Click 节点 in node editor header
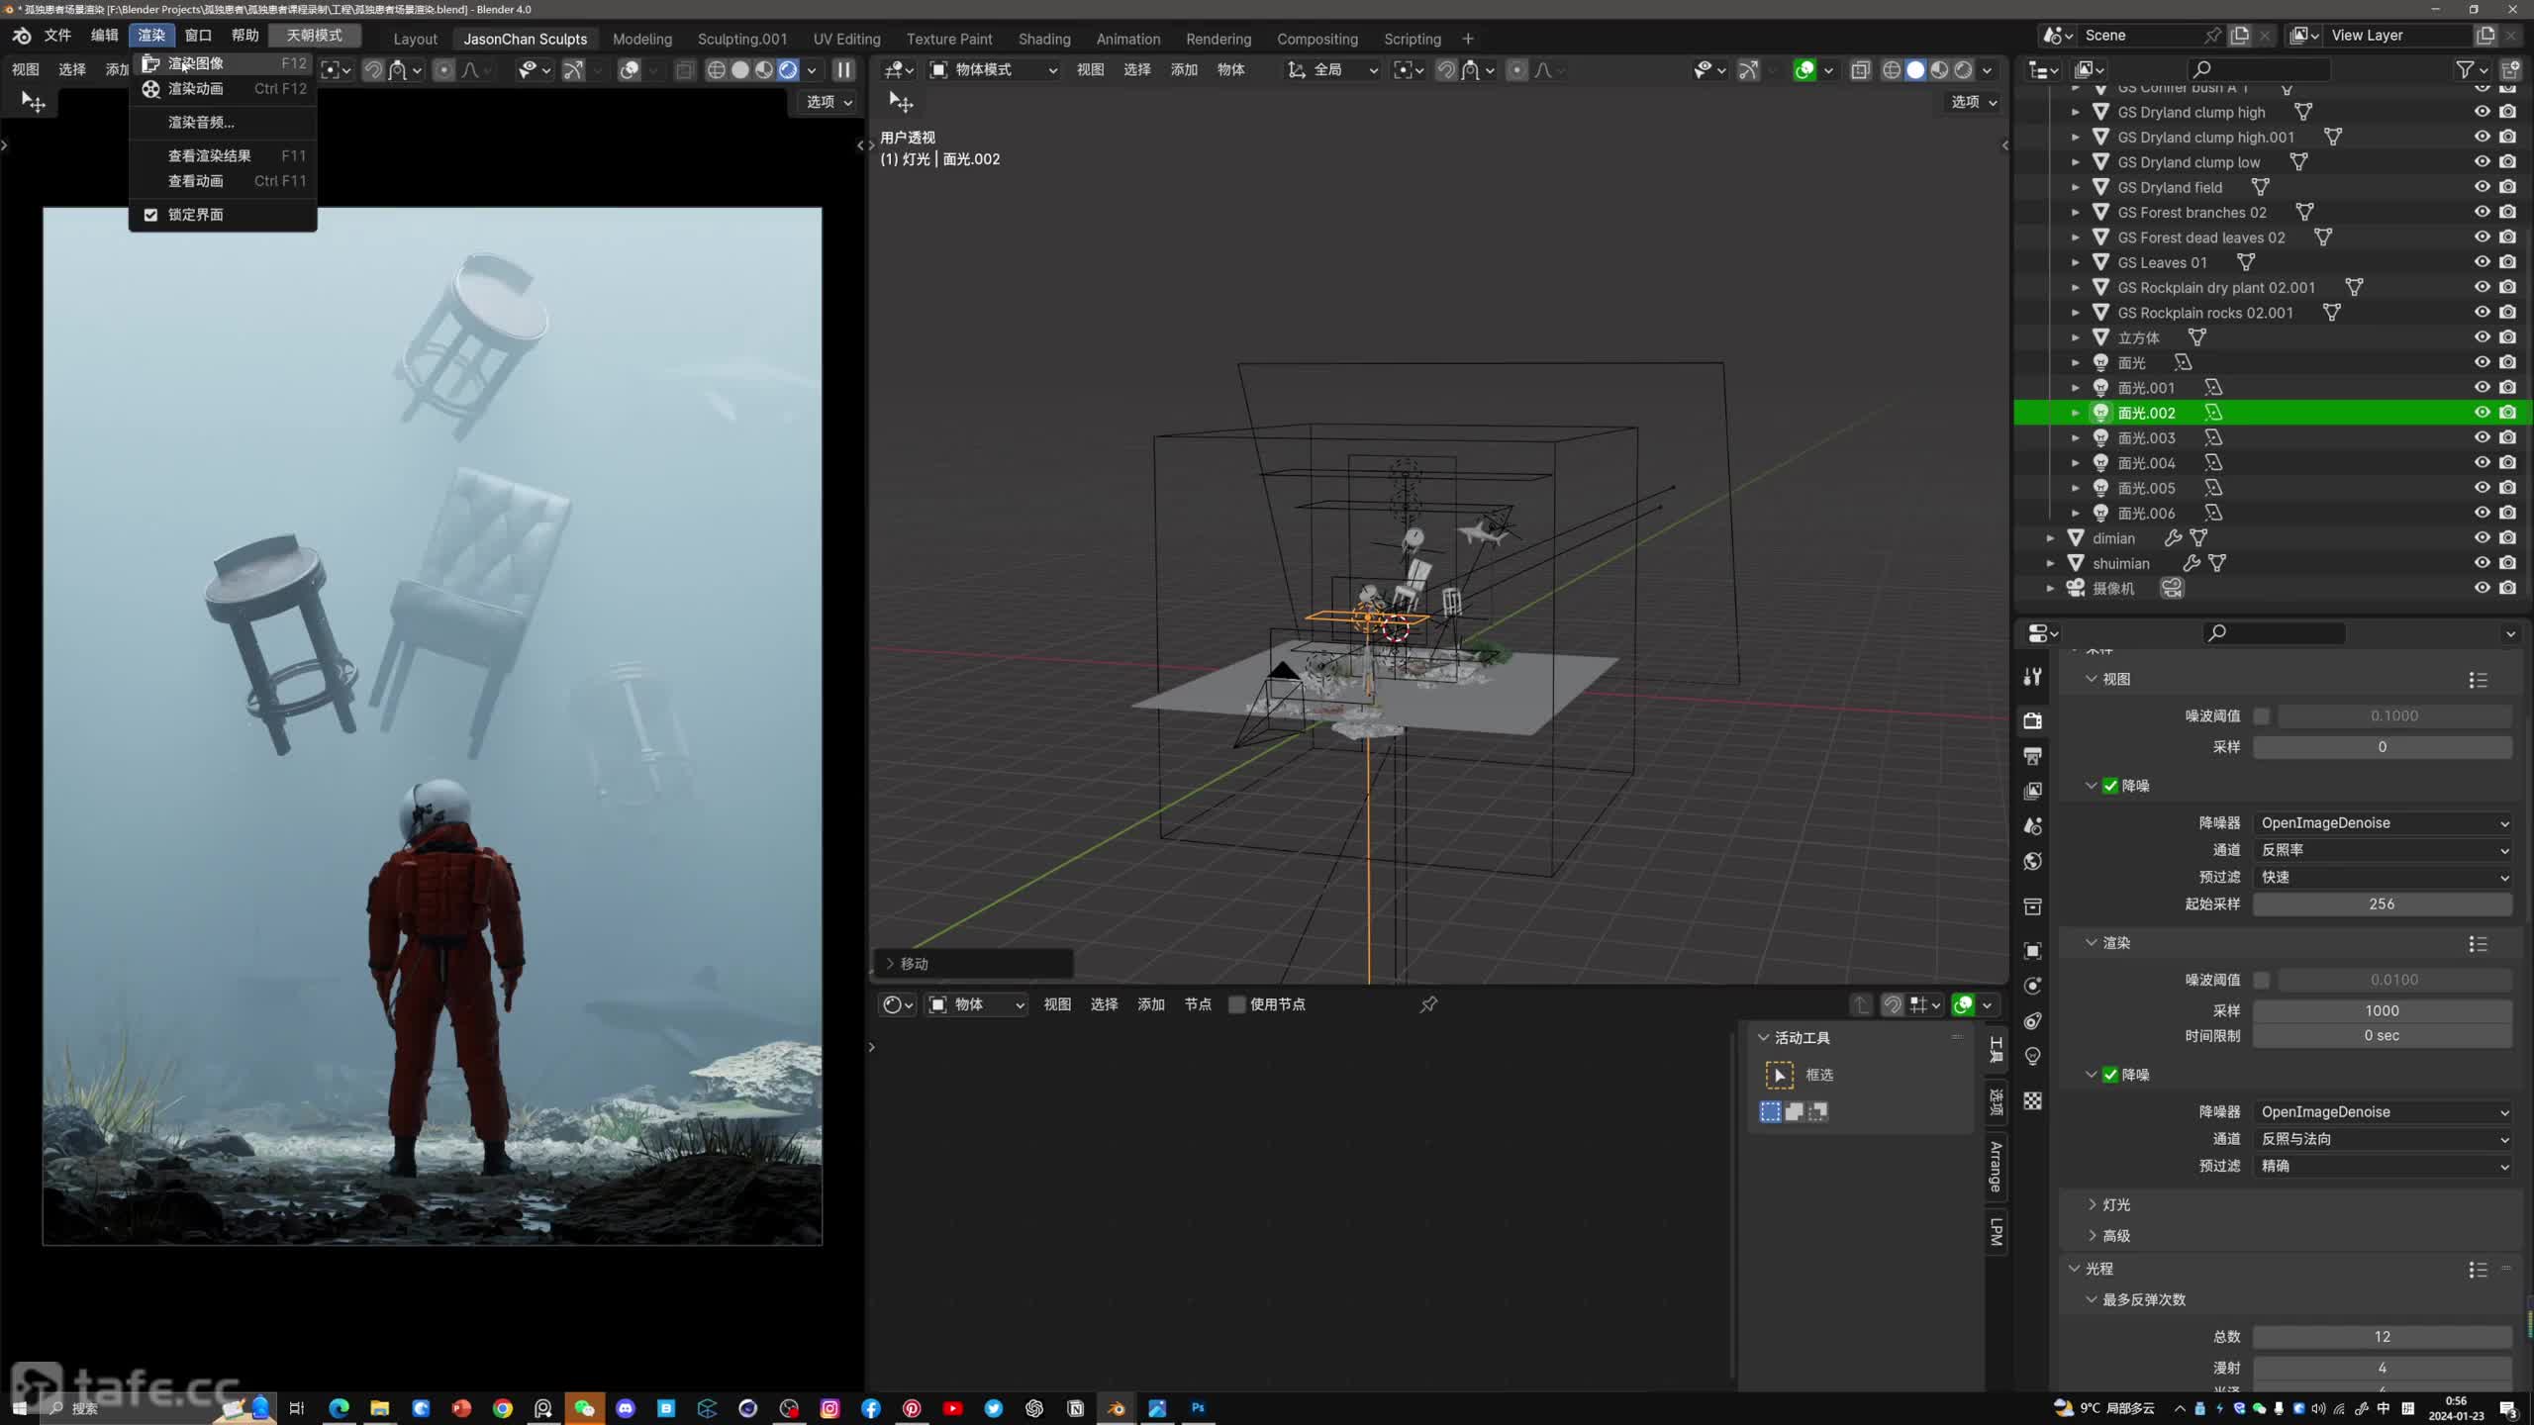 pyautogui.click(x=1198, y=1004)
